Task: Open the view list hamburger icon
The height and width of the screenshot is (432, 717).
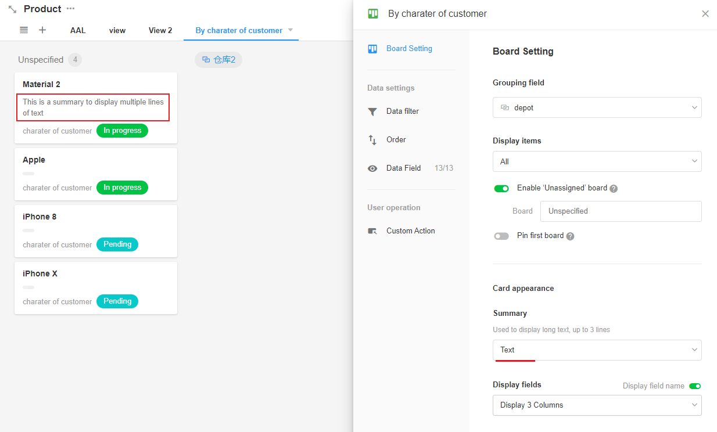Action: (24, 30)
